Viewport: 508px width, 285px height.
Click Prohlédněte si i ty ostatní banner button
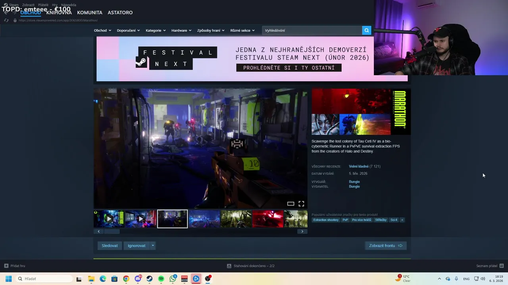(289, 68)
